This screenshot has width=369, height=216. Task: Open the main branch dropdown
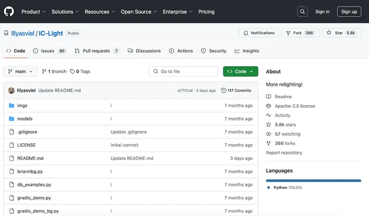(x=20, y=71)
